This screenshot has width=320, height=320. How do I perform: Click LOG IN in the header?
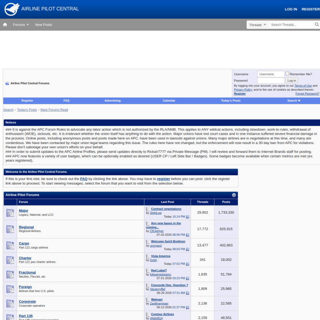(x=291, y=9)
